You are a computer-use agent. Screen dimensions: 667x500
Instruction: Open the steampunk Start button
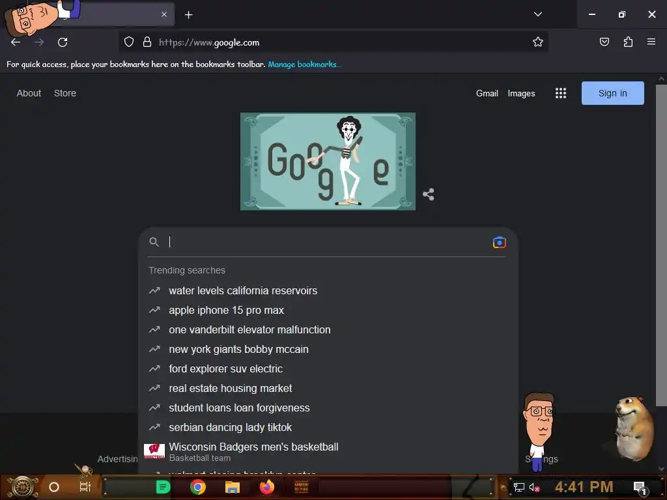(22, 487)
